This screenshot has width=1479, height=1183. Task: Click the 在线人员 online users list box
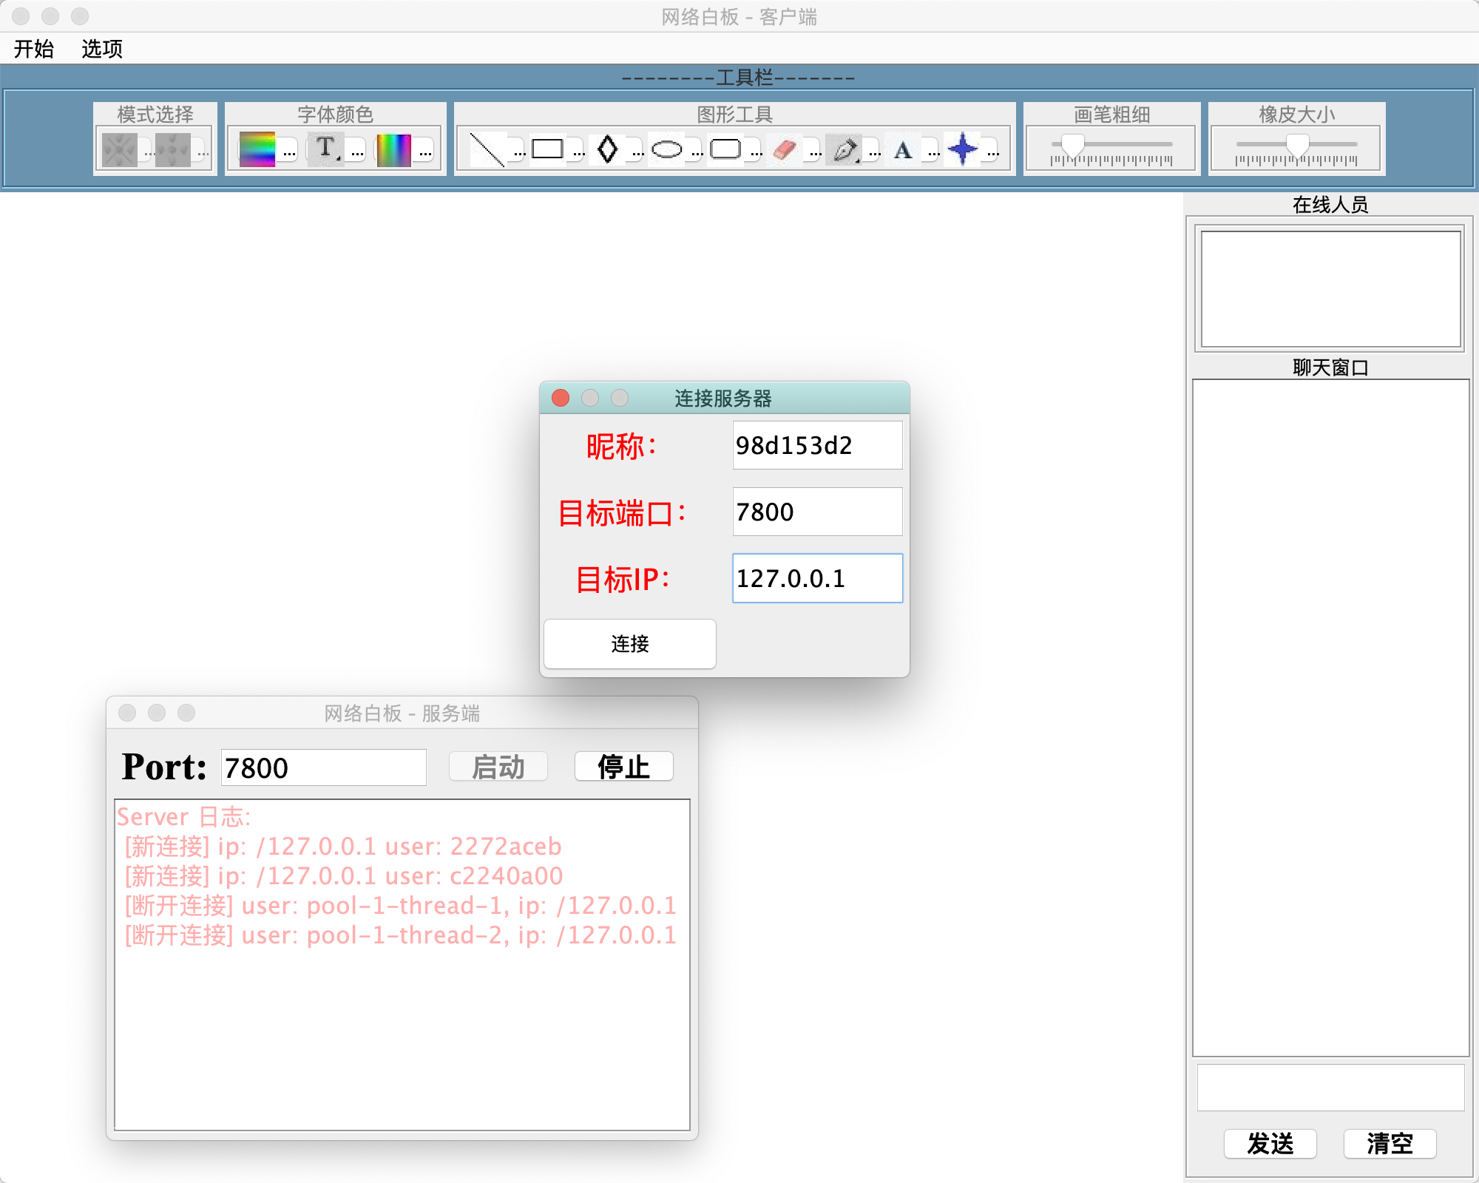1330,288
